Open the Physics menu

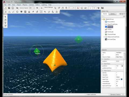tap(25, 5)
